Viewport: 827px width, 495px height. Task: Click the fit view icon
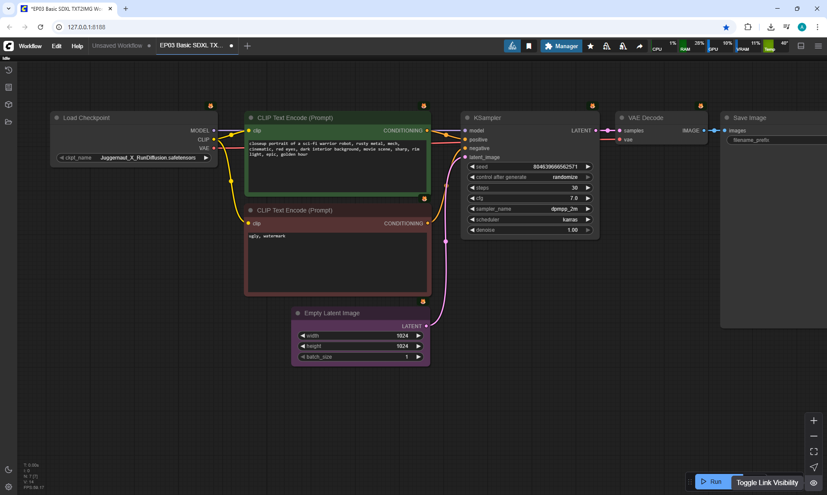tap(814, 452)
